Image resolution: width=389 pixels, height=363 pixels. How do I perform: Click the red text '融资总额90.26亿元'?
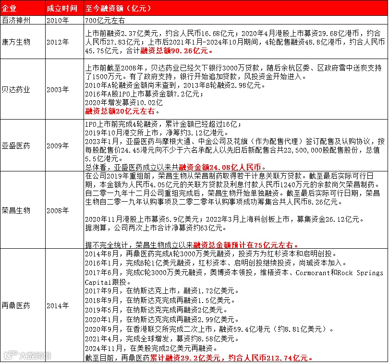pos(176,50)
